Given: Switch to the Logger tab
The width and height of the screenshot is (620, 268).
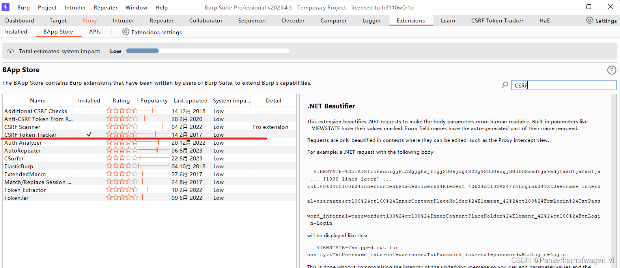Looking at the screenshot, I should [372, 20].
